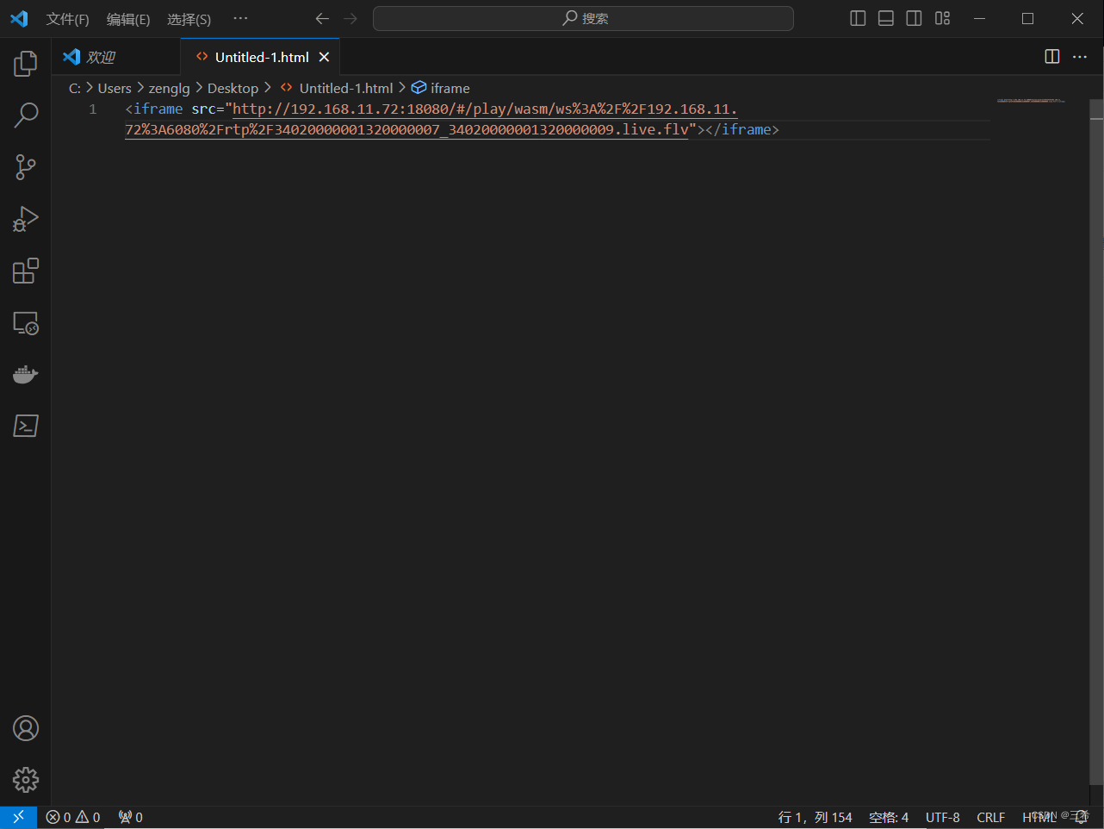Open the Run and Debug view
This screenshot has height=829, width=1104.
[x=26, y=219]
